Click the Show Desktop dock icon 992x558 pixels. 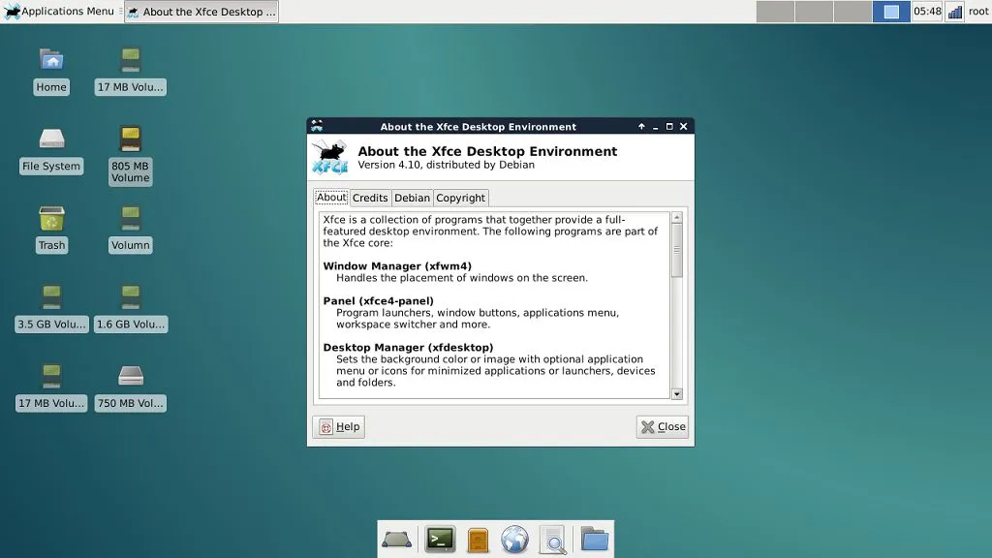397,539
